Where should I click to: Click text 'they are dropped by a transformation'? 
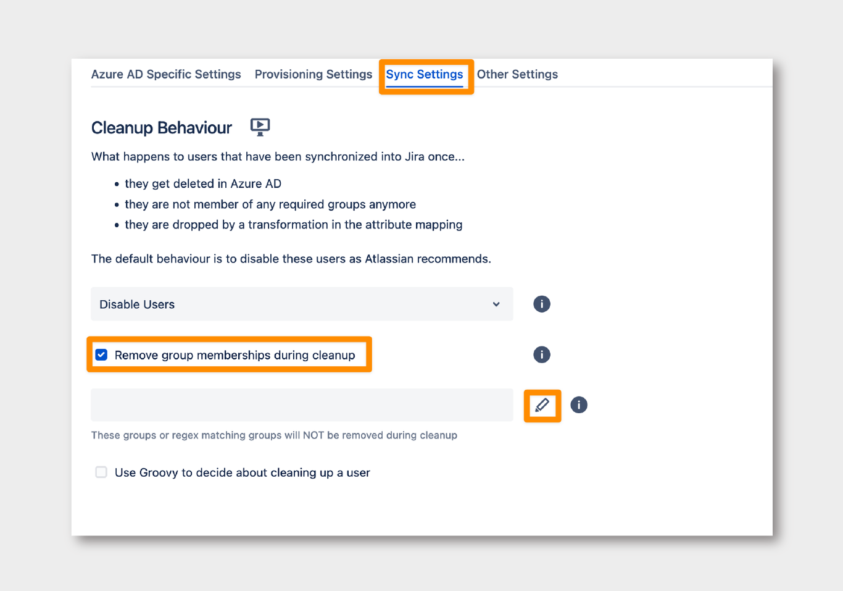point(226,225)
